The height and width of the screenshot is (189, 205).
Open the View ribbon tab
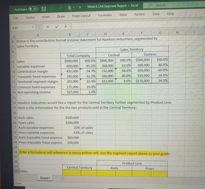(x=156, y=14)
